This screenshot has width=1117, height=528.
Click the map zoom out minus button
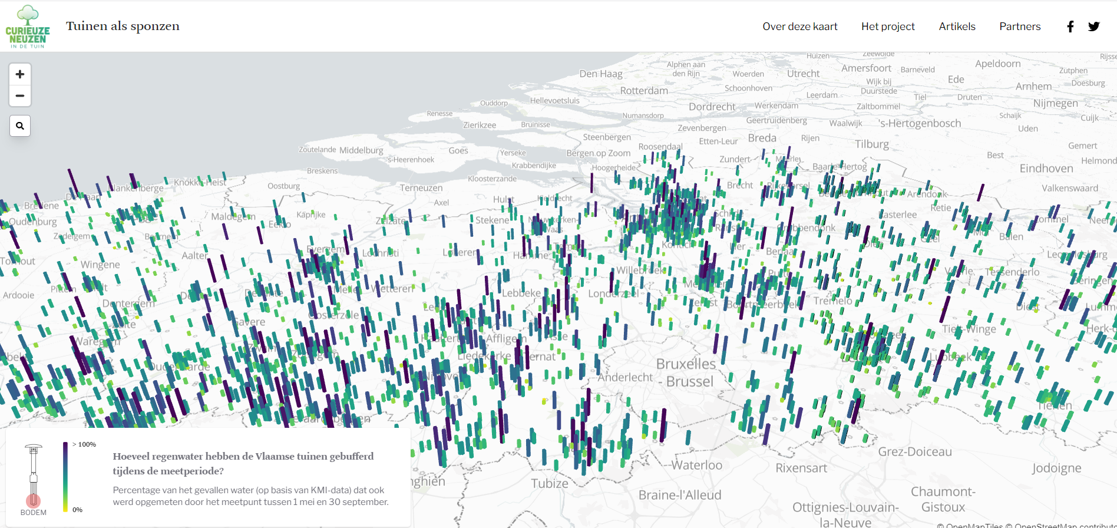click(20, 96)
